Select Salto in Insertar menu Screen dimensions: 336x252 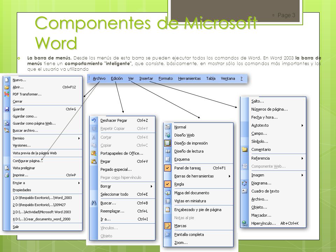pos(258,101)
